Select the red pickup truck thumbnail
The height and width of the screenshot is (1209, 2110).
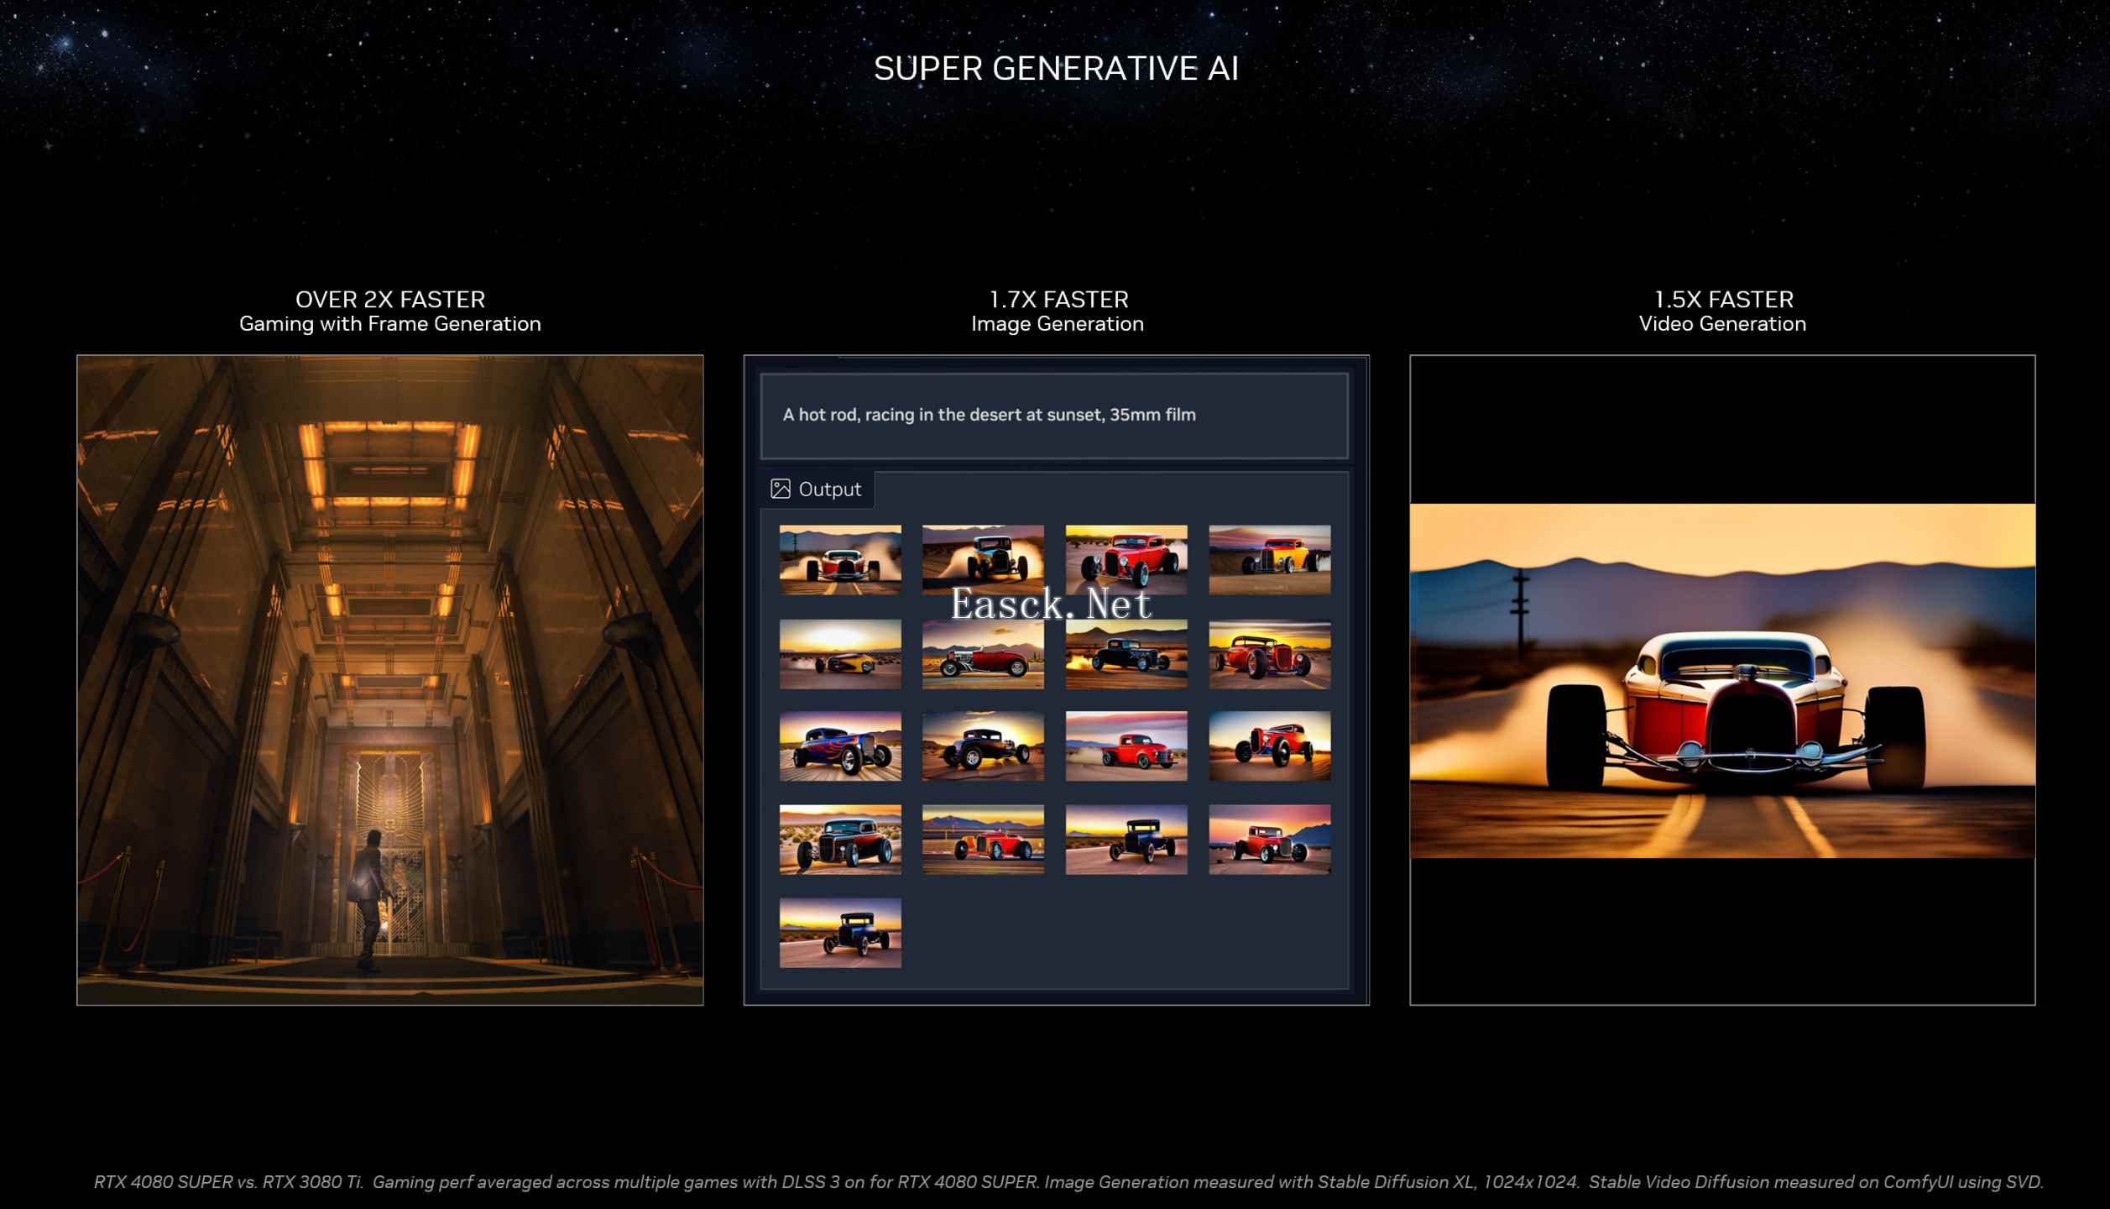[1126, 746]
